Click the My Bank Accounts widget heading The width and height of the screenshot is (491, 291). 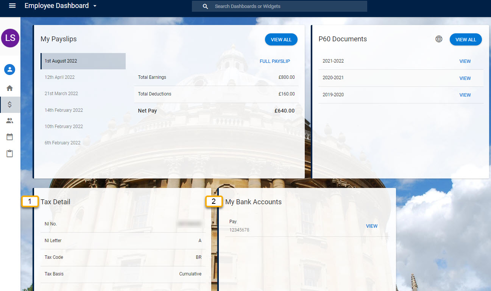tap(253, 202)
